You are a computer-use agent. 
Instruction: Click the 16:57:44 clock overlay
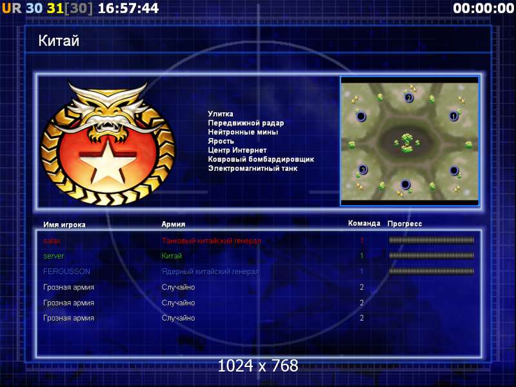click(128, 8)
